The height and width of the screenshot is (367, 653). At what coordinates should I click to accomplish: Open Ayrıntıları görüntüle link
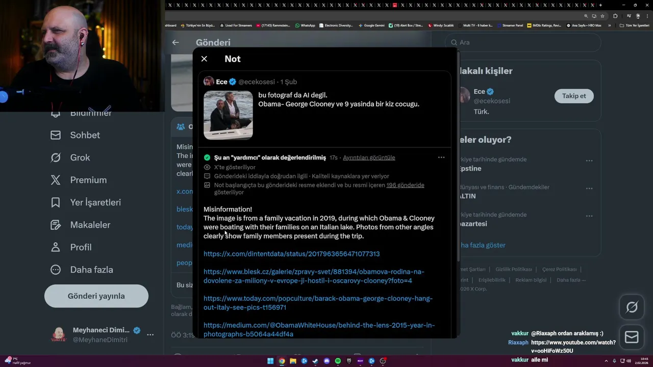click(x=369, y=158)
